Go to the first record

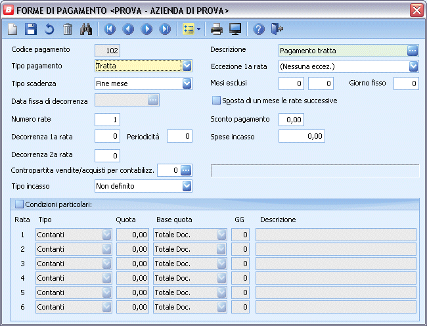110,29
